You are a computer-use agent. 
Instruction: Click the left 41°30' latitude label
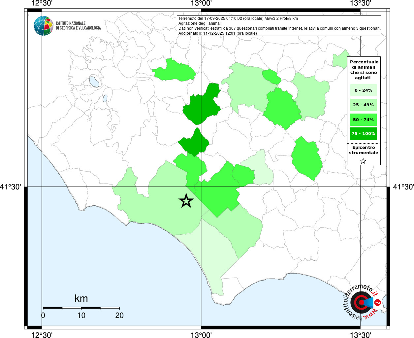click(11, 187)
